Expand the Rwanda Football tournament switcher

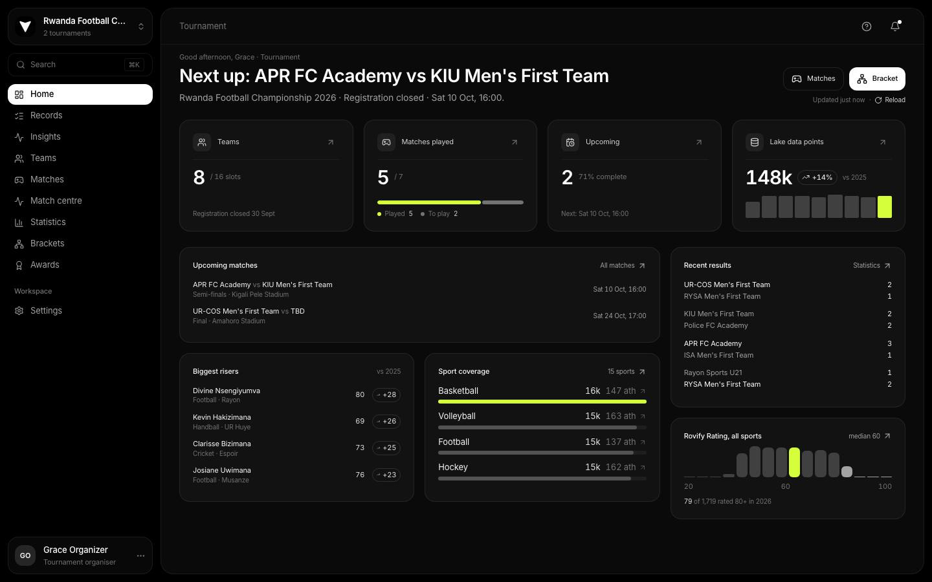[80, 27]
